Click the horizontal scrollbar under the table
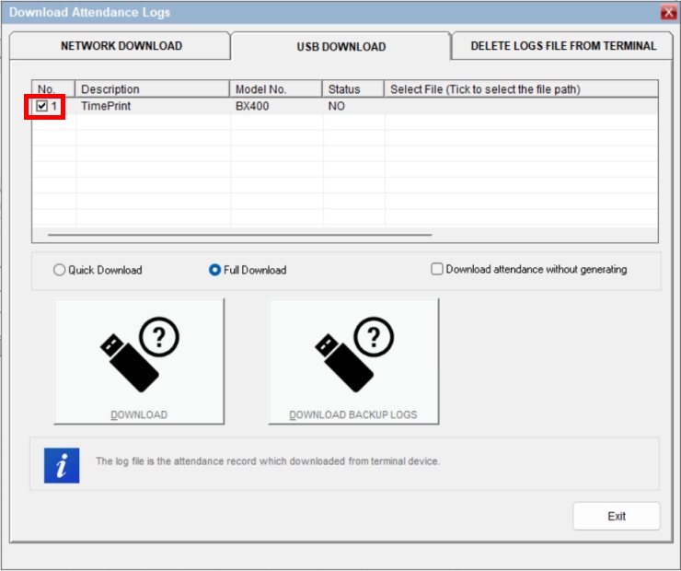The width and height of the screenshot is (681, 571). [239, 235]
